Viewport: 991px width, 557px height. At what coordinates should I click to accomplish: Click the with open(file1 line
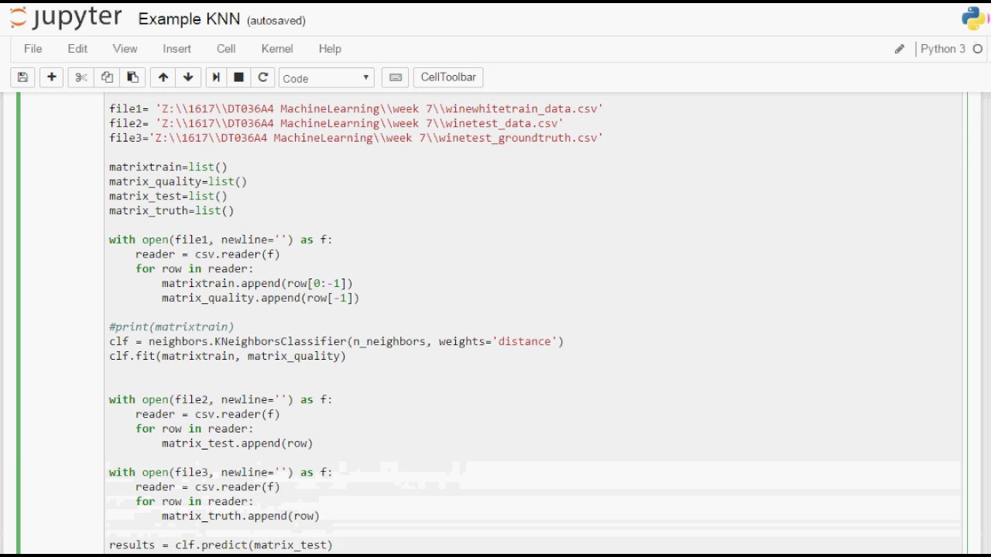click(221, 240)
